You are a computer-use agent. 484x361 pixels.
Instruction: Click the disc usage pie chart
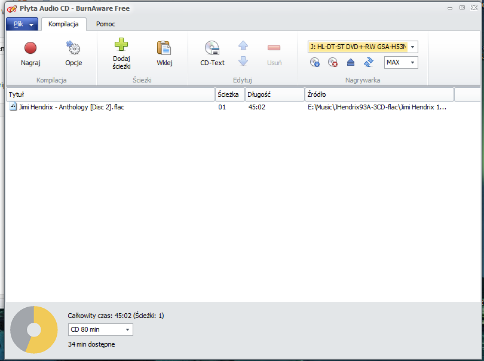point(34,329)
